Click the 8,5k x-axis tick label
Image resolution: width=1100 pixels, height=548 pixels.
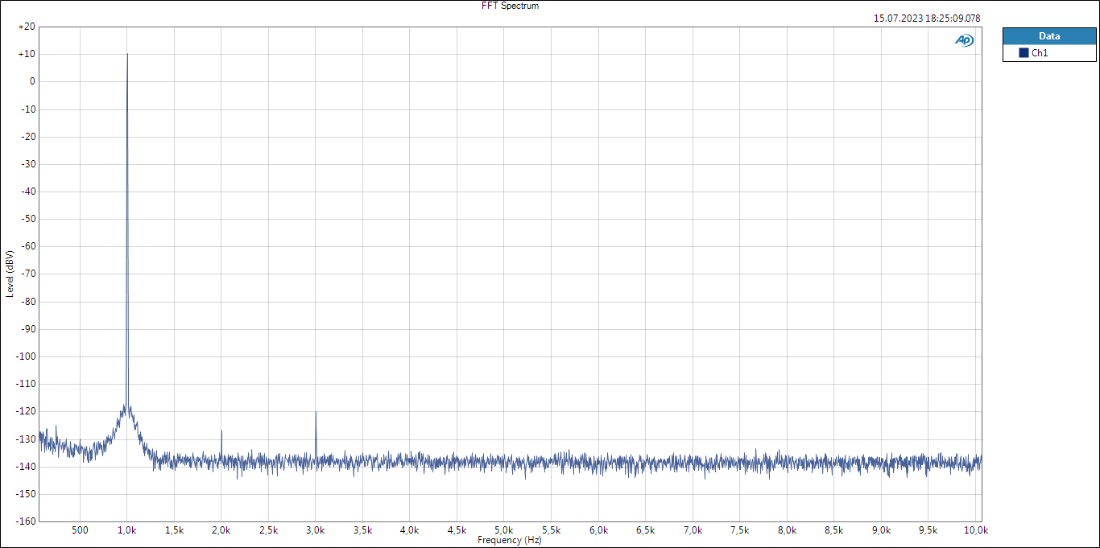834,530
